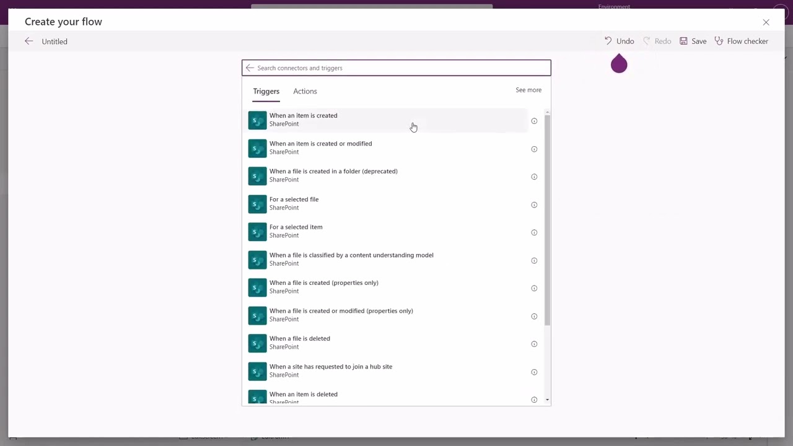This screenshot has width=793, height=446.
Task: Open info icon for 'When an item is created or modified'
Action: [x=534, y=149]
